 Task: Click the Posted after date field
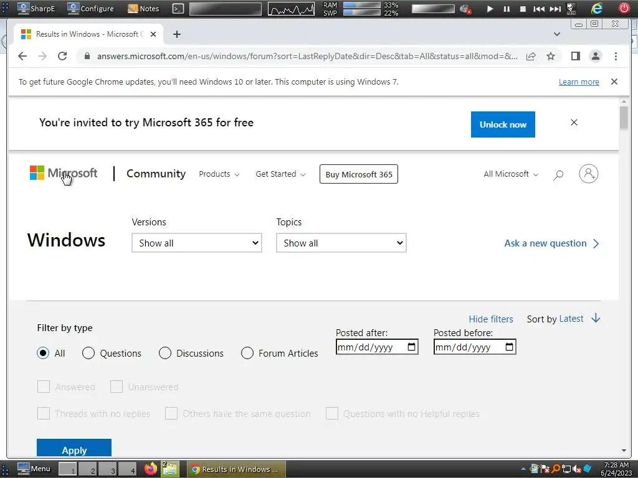(x=377, y=347)
